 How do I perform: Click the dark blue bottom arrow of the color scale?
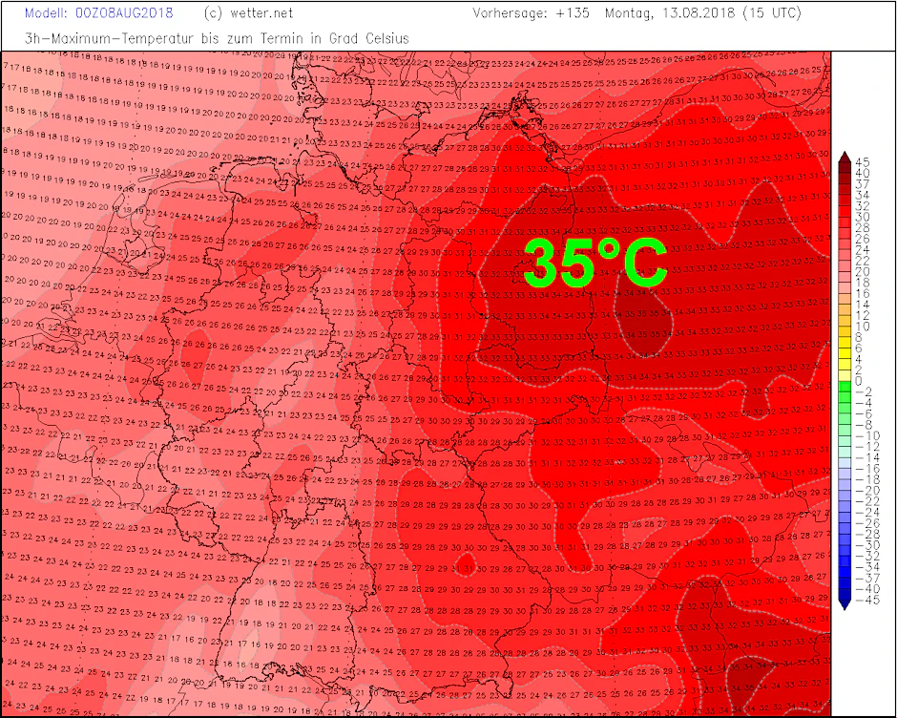845,605
